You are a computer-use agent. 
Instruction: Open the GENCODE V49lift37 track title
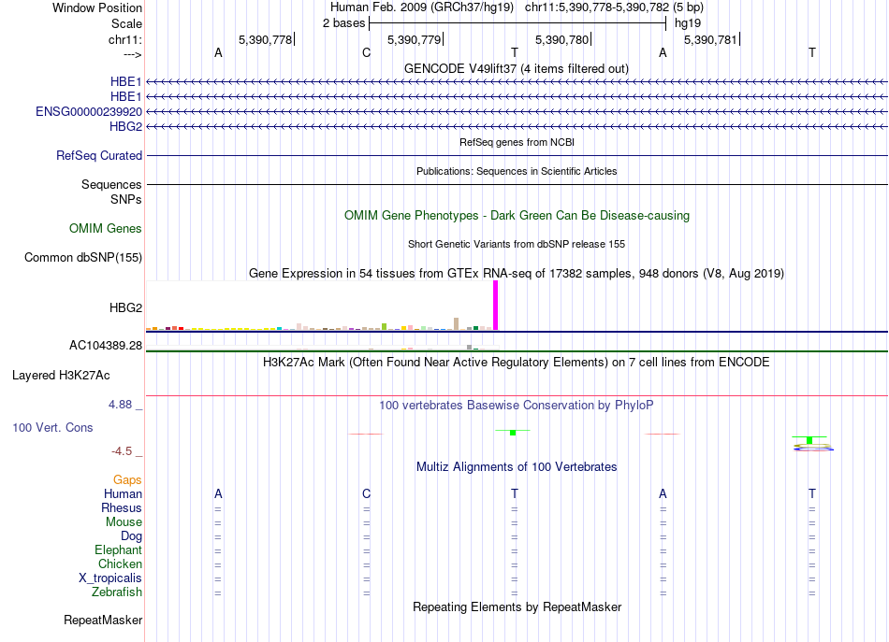(516, 68)
